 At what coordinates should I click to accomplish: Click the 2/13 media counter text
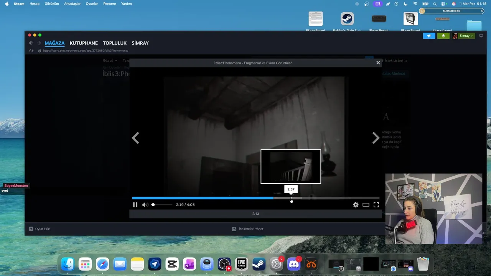(x=255, y=214)
